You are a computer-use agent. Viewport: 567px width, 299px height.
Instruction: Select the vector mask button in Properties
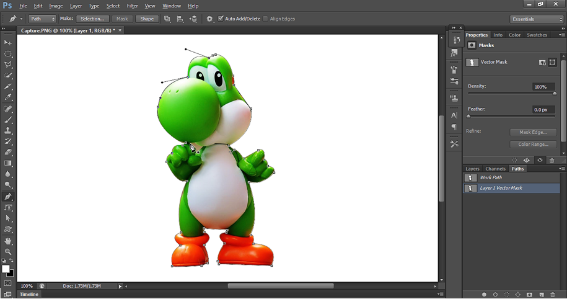click(552, 62)
